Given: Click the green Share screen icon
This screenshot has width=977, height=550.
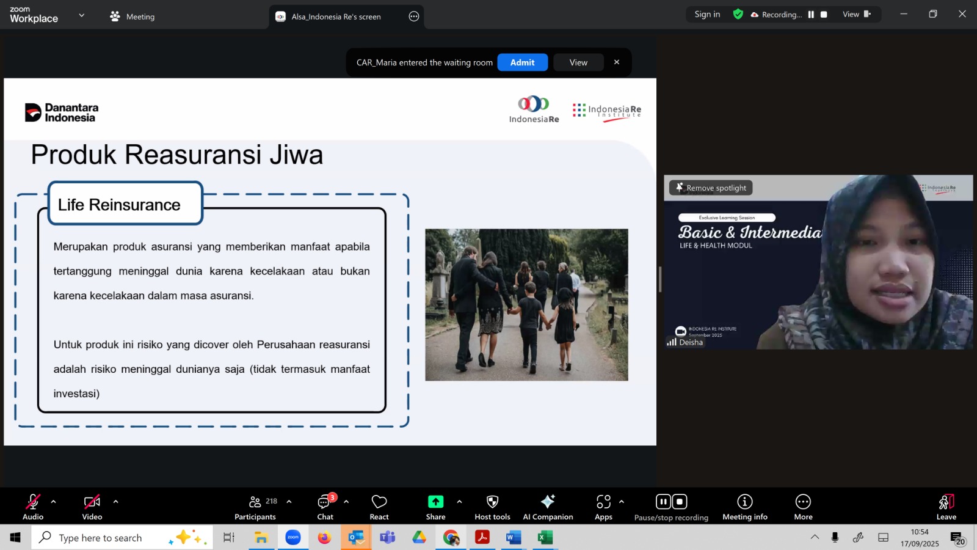Looking at the screenshot, I should tap(435, 502).
